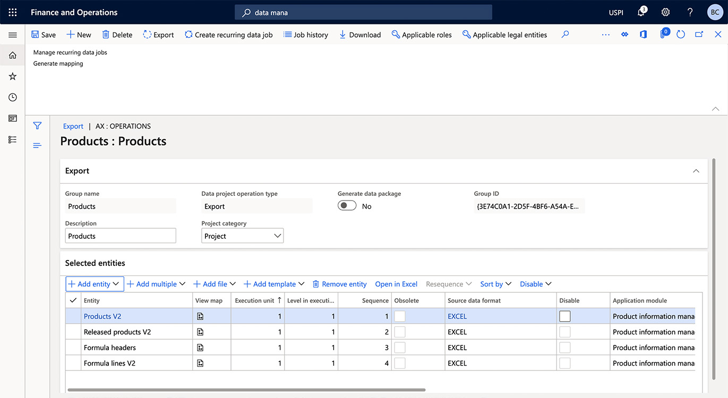This screenshot has width=728, height=398.
Task: Open Workspaces icon in sidebar
Action: click(x=13, y=118)
